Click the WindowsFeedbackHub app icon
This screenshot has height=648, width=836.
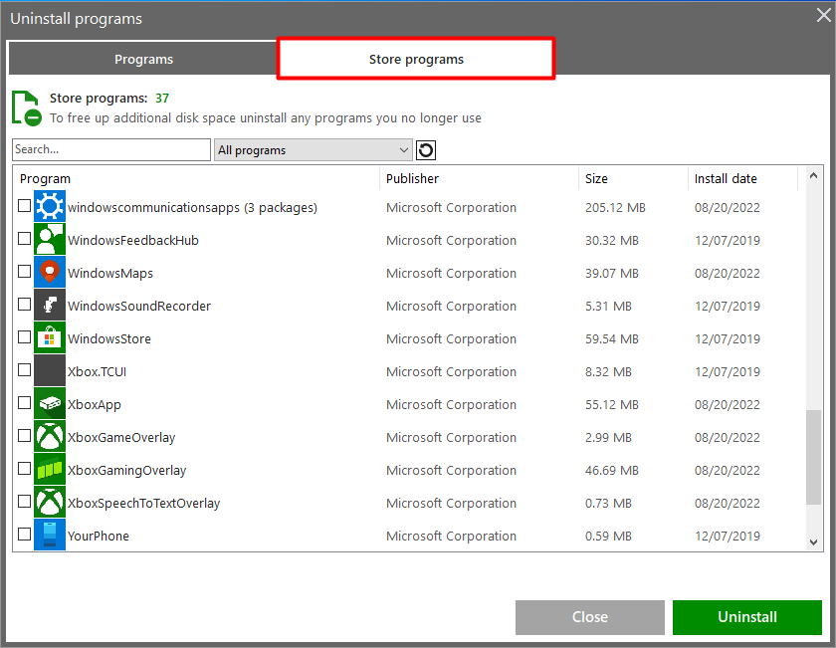click(50, 239)
